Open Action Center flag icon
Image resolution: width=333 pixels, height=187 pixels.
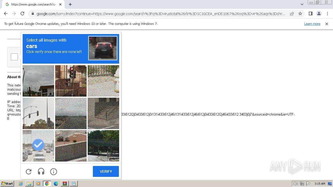(x=308, y=184)
